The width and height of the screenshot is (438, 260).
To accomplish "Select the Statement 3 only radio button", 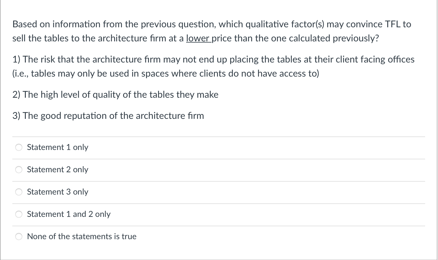I will point(18,192).
